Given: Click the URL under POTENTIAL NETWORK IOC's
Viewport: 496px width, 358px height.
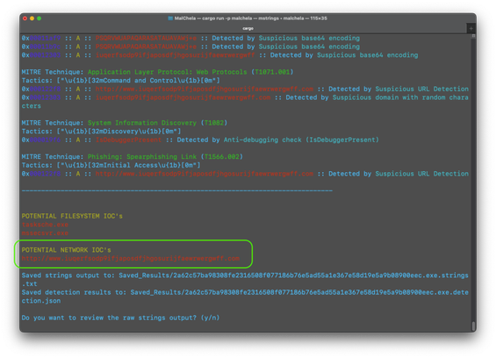Looking at the screenshot, I should tap(131, 258).
